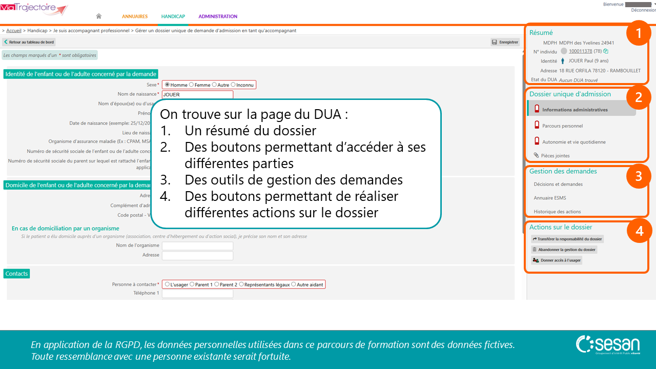The width and height of the screenshot is (656, 369).
Task: Click the red battery icon of Parcours personnel
Action: 537,125
